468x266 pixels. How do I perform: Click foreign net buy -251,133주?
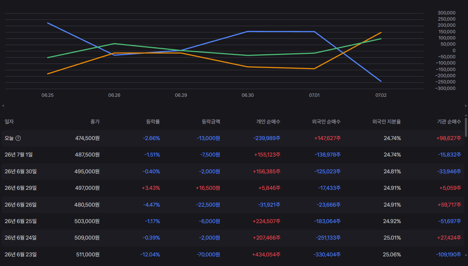pyautogui.click(x=327, y=238)
